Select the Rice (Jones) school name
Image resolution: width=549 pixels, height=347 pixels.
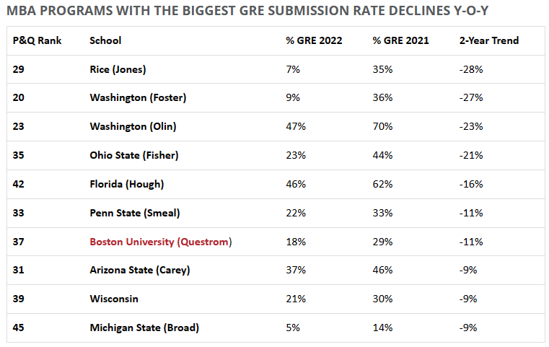coord(118,69)
